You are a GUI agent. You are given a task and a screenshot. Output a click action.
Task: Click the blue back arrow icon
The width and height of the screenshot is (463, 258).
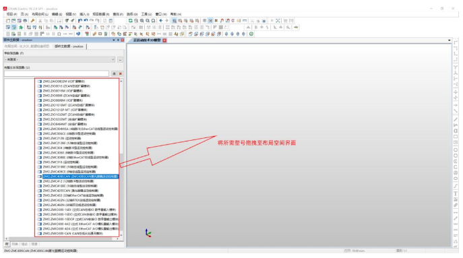pos(161,21)
